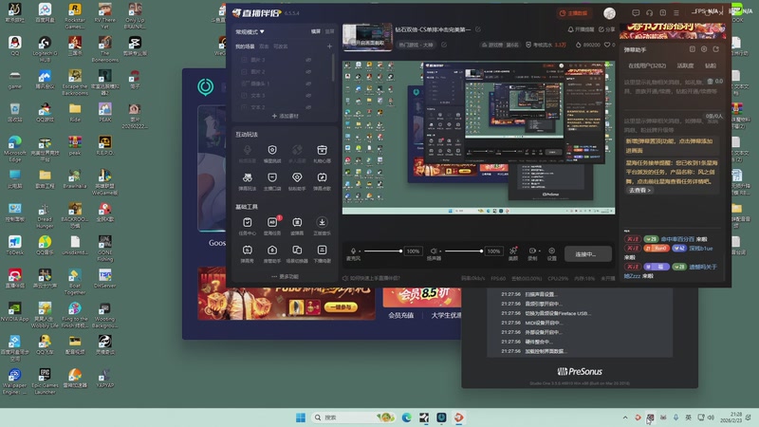Switch to the 横屏 landscape tab
Screen dimensions: 759x427
[x=316, y=31]
